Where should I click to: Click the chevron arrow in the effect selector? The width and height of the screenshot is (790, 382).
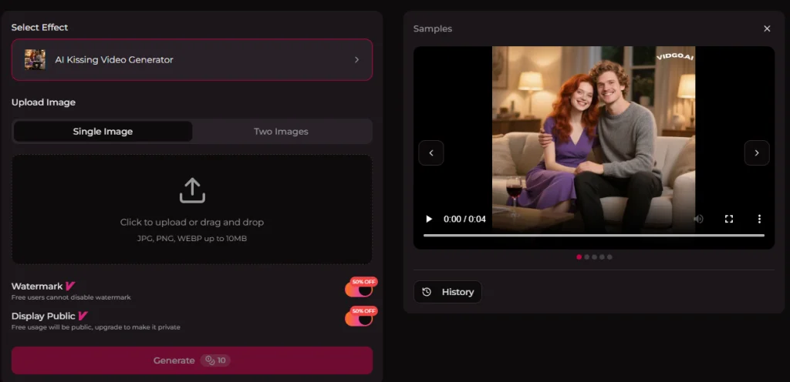tap(356, 60)
